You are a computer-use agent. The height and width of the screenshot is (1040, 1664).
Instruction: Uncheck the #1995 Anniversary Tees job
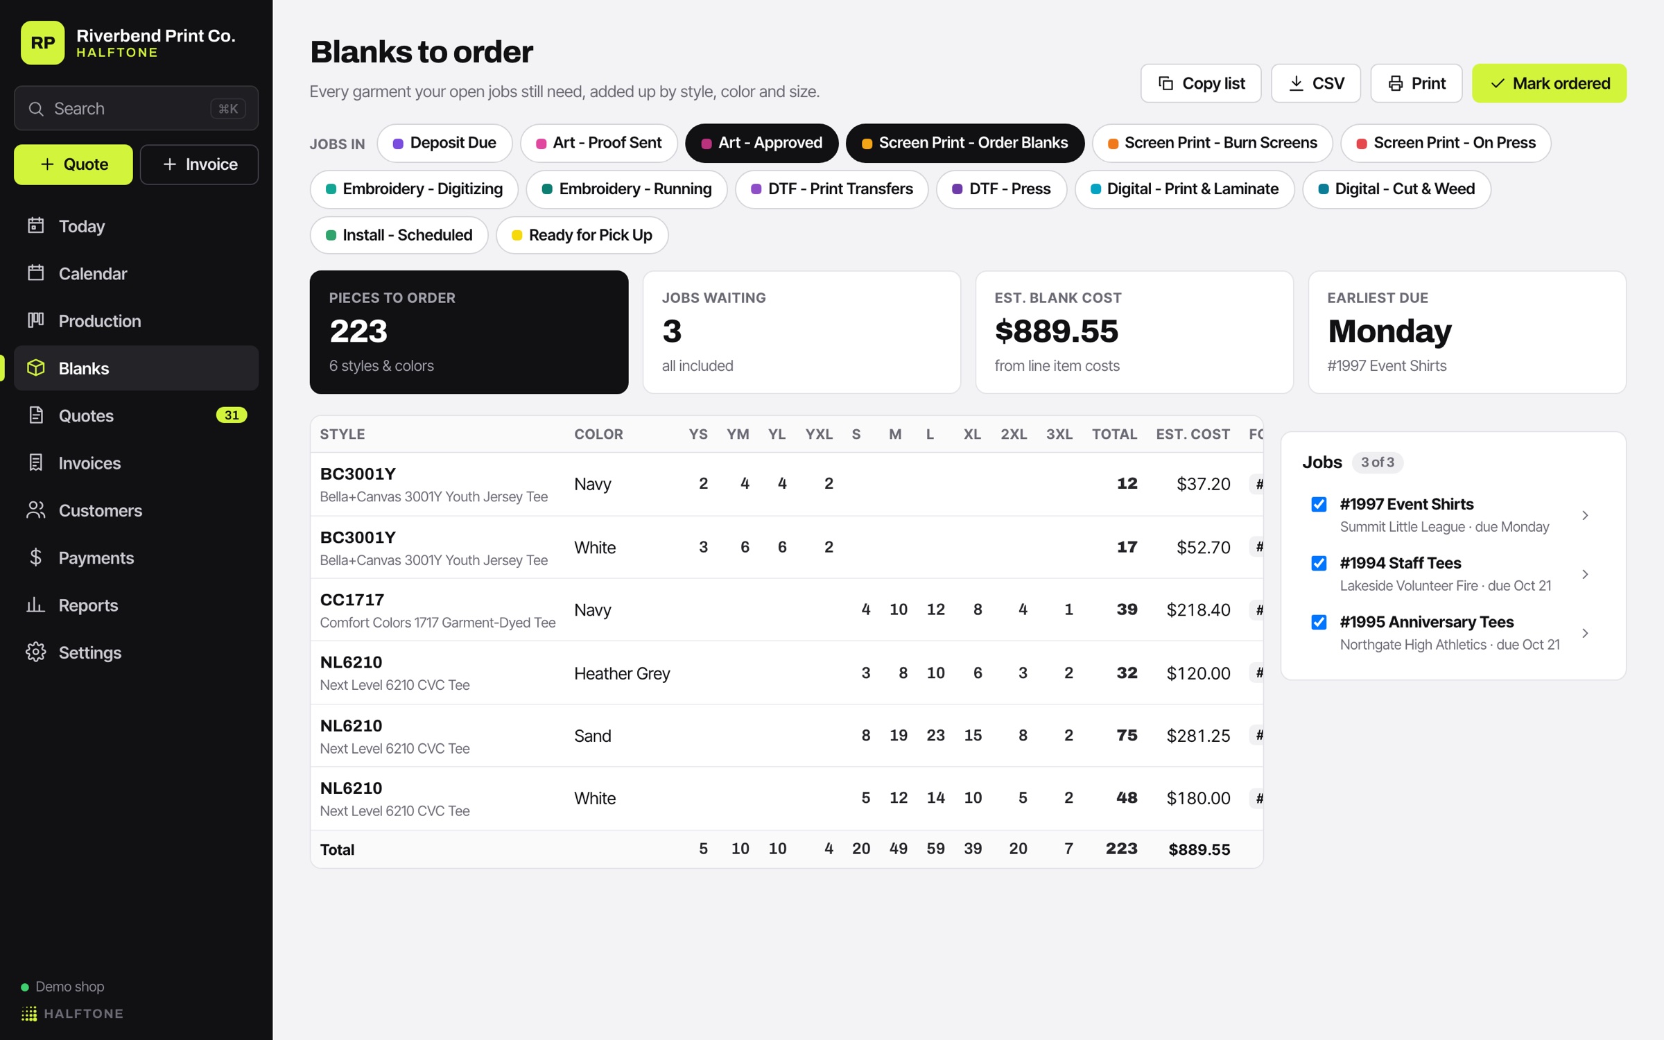1319,622
